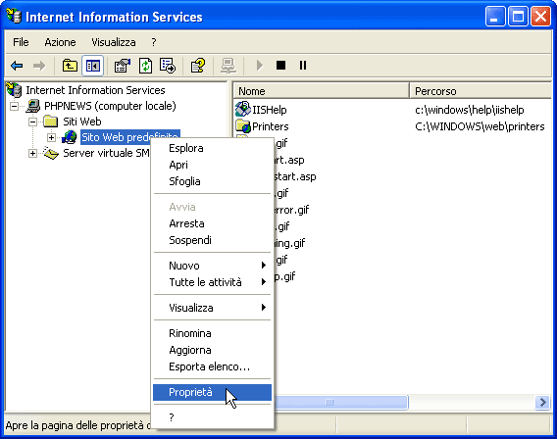The image size is (557, 439).
Task: Choose Esporta elenco... in context menu
Action: point(213,366)
